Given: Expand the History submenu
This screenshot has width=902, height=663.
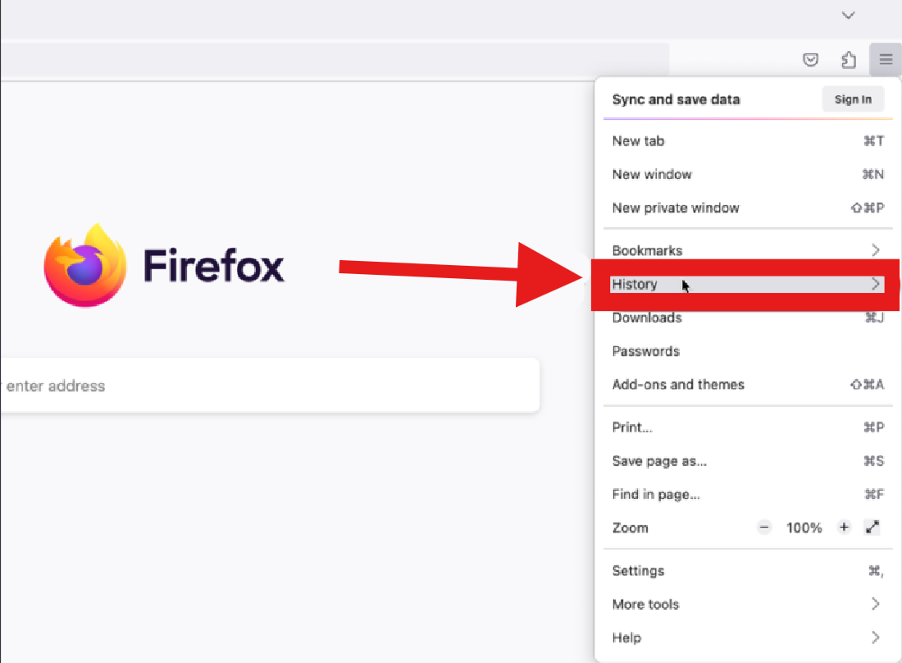Looking at the screenshot, I should pos(747,284).
